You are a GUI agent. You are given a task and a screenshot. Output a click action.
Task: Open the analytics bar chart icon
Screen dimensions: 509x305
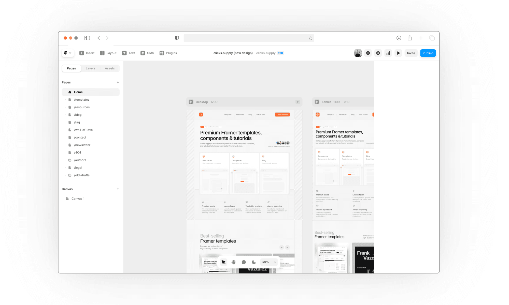[x=388, y=53]
